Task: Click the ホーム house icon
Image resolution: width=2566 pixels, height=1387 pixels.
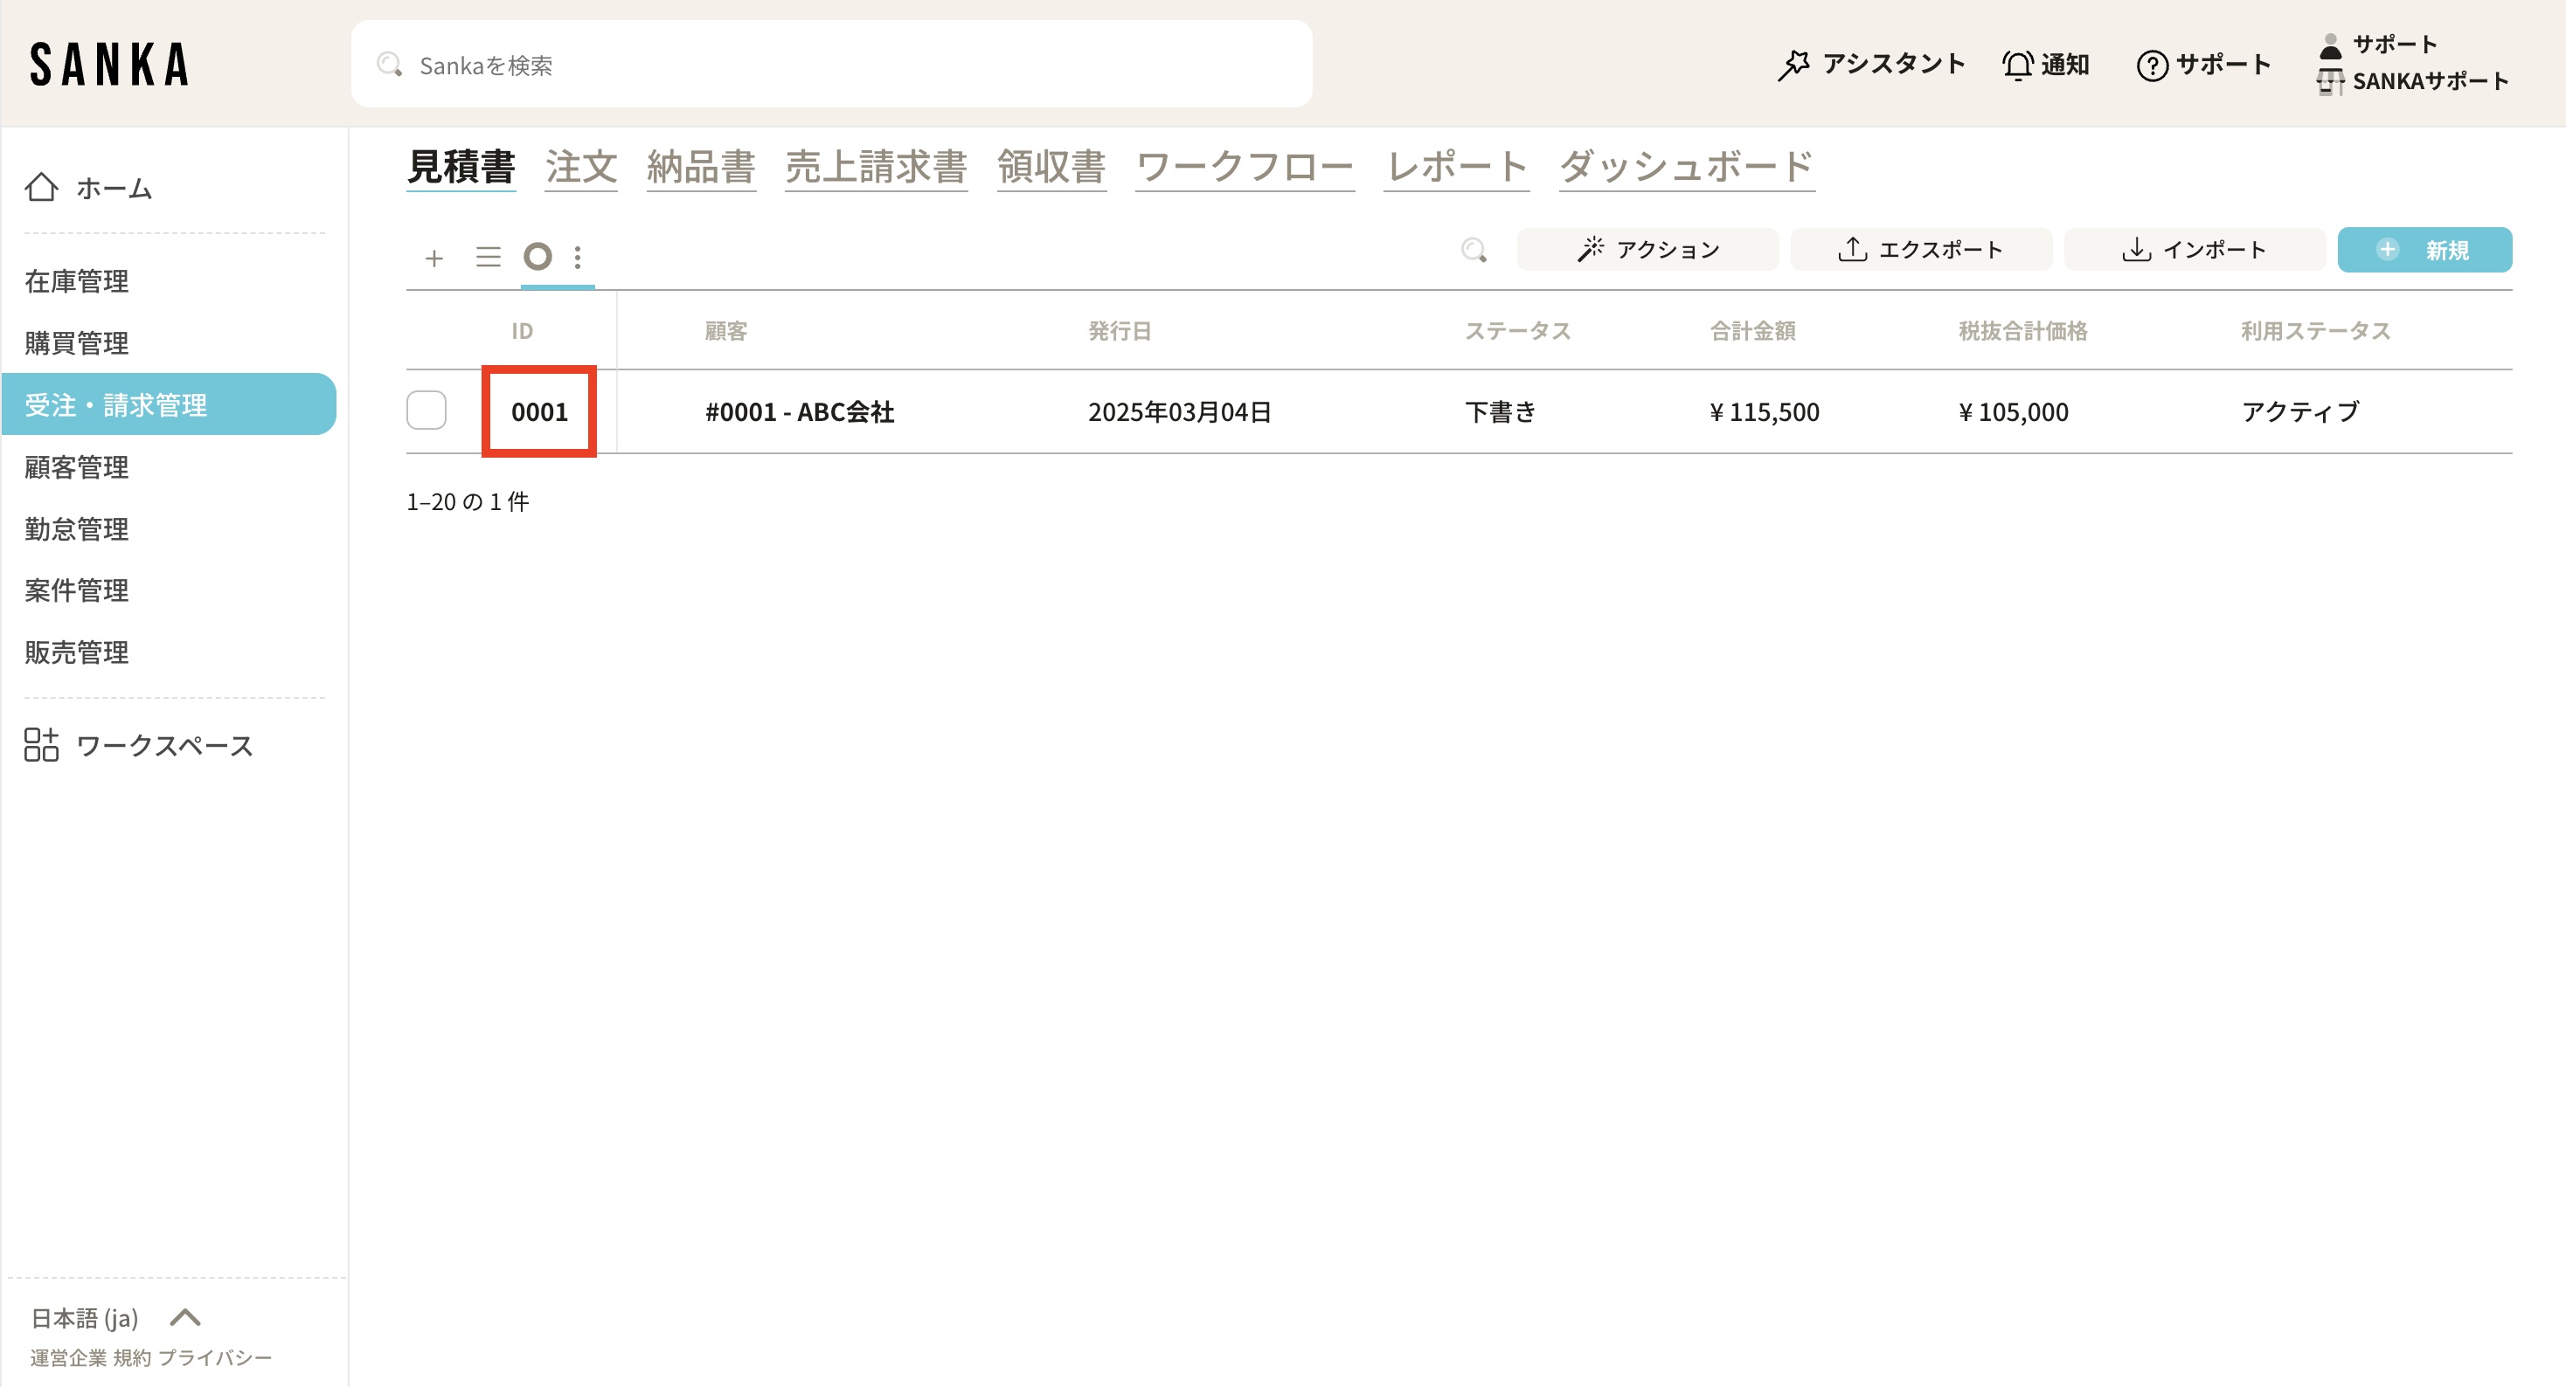Action: 42,187
